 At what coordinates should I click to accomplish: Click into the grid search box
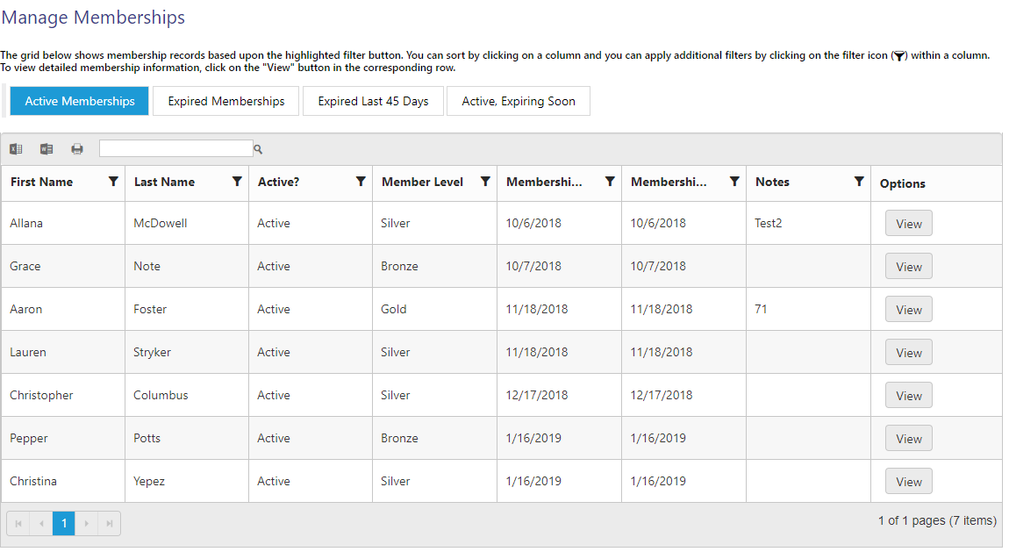click(175, 148)
